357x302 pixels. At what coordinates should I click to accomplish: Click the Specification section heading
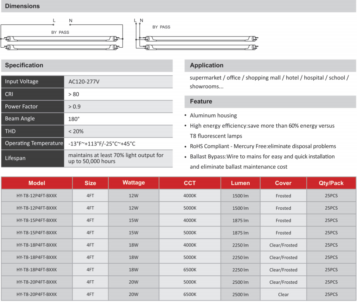[x=24, y=66]
